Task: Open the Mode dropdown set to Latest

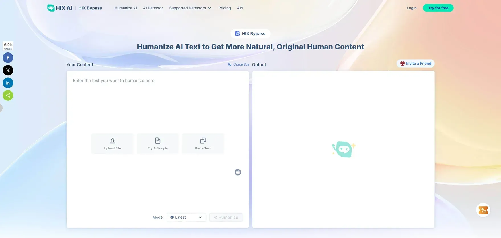Action: [186, 217]
